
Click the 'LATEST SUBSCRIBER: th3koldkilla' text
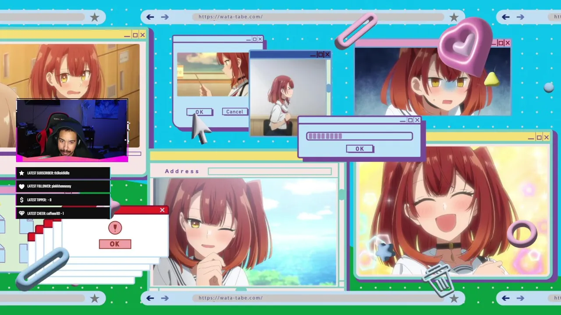[x=48, y=173]
